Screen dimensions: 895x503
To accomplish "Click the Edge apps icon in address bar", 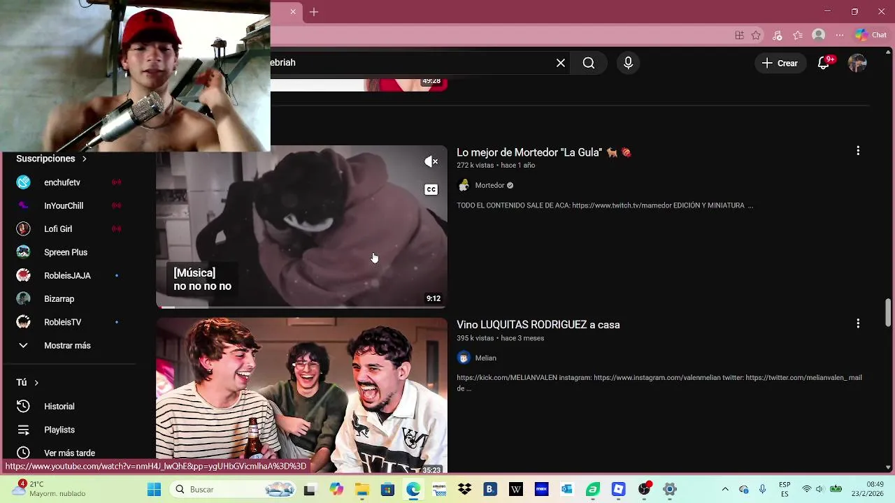I will pos(739,35).
